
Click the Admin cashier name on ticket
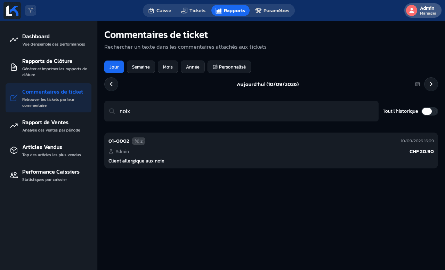point(122,151)
